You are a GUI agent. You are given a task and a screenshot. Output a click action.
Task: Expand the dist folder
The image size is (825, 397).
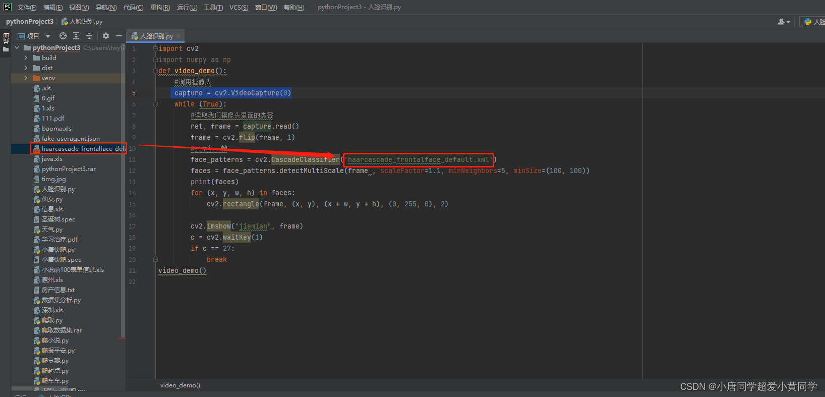click(x=26, y=68)
